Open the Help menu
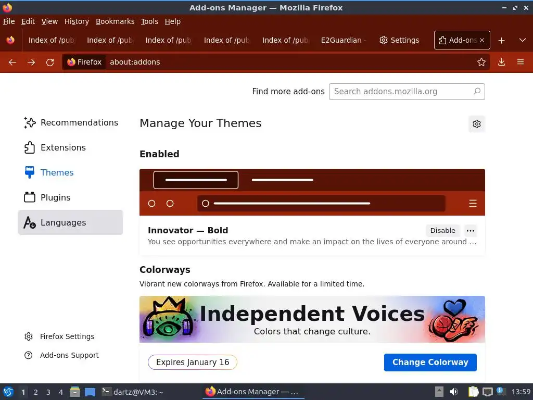Image resolution: width=533 pixels, height=400 pixels. (173, 21)
